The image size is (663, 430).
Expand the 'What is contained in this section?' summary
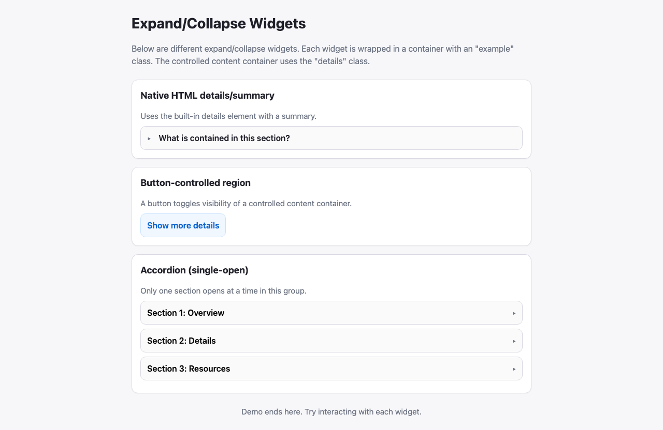(224, 139)
